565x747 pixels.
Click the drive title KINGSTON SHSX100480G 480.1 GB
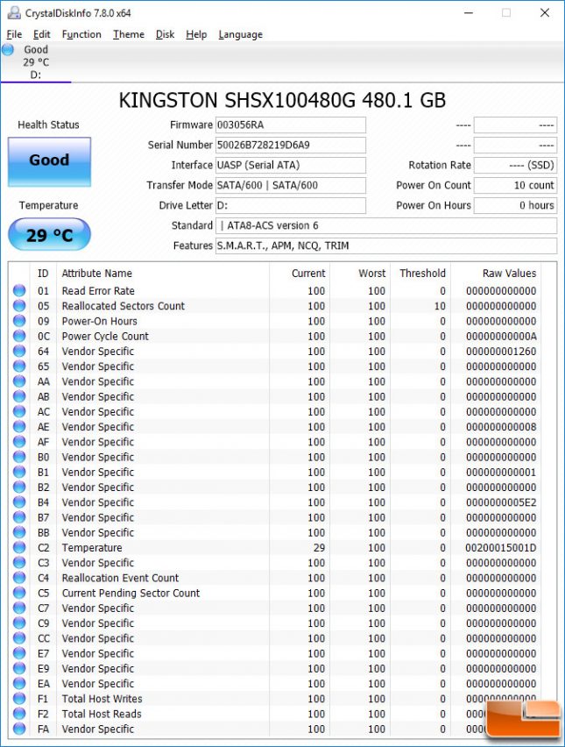tap(282, 100)
